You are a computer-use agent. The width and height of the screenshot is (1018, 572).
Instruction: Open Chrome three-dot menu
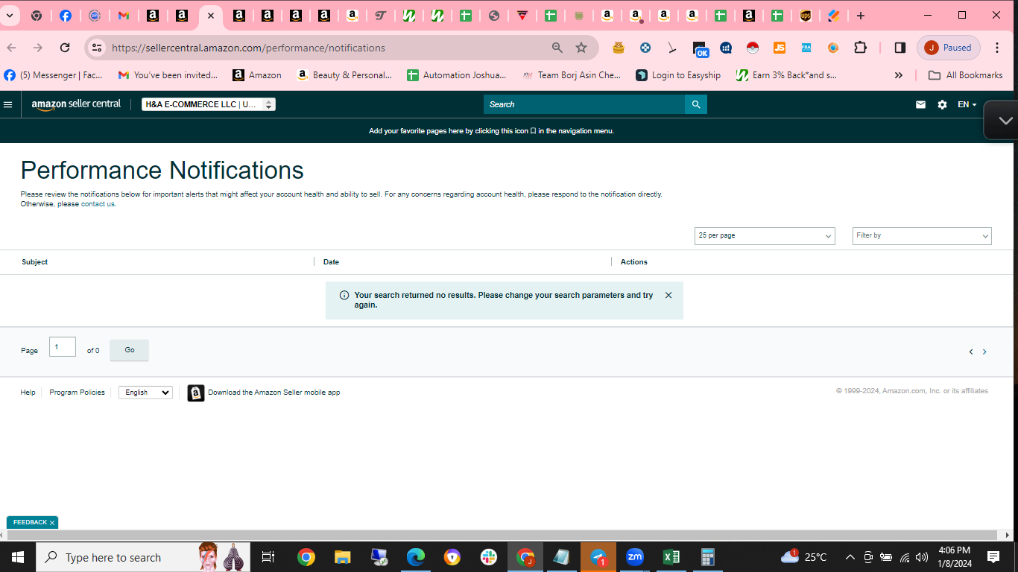pyautogui.click(x=997, y=48)
